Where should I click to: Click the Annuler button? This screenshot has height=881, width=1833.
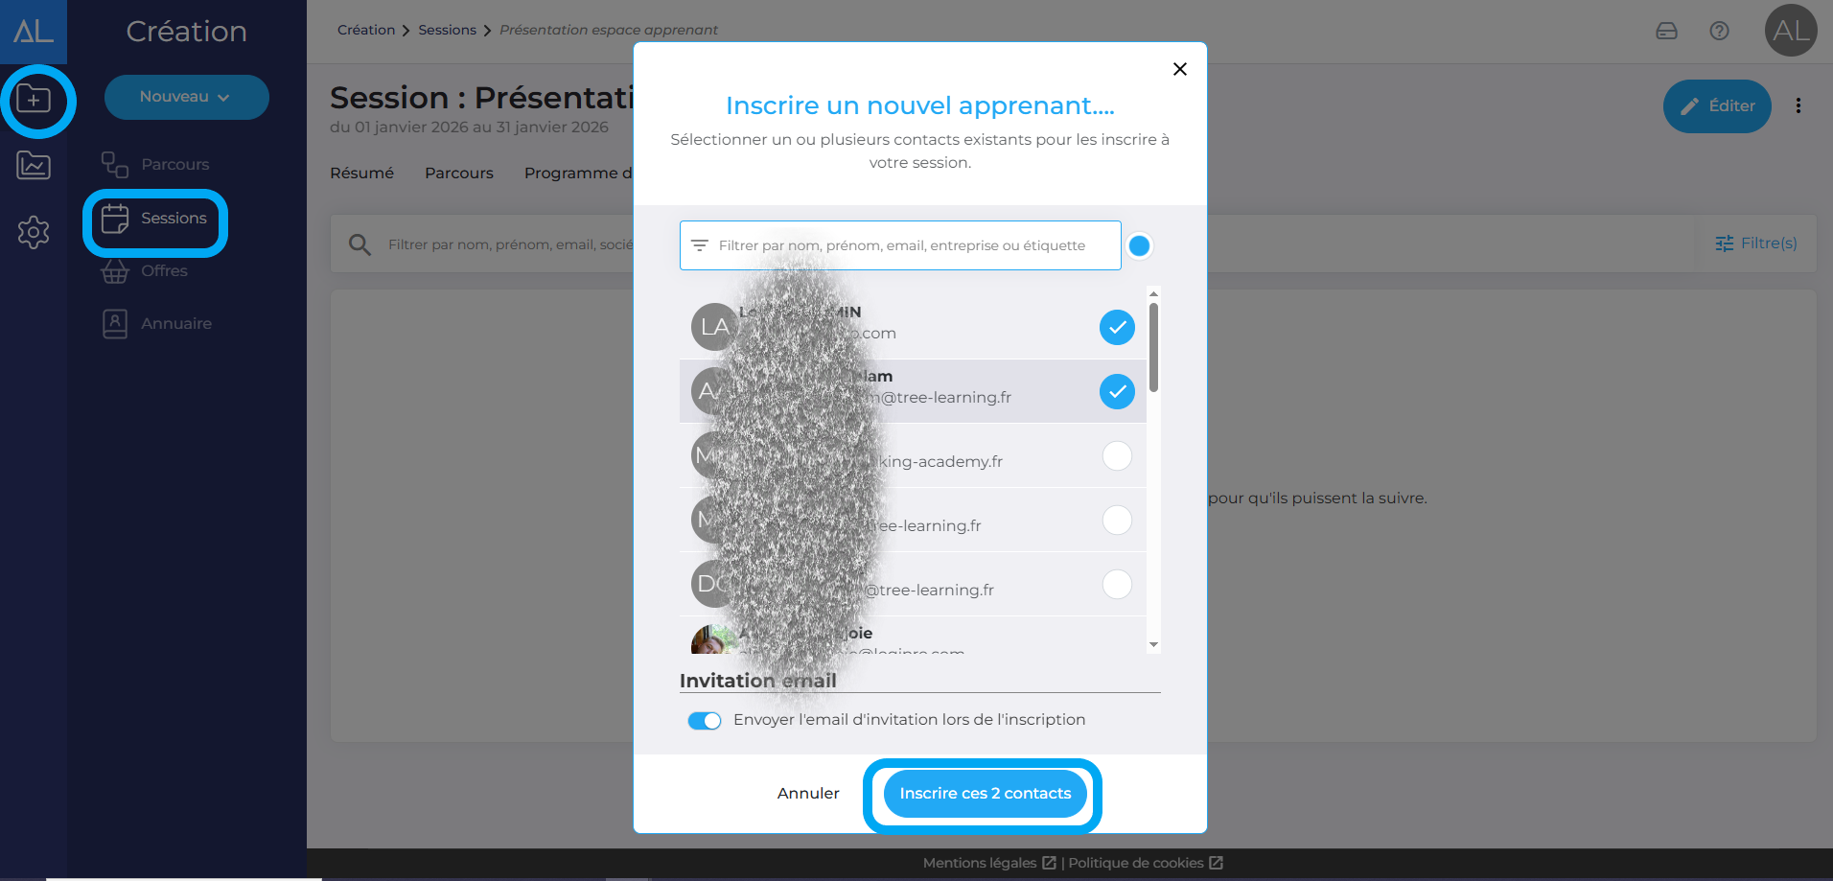(808, 794)
